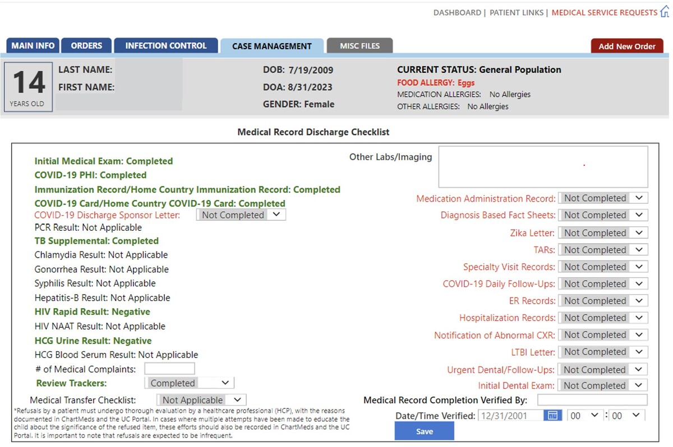Click Medical Record Completion Verified By field

[592, 400]
